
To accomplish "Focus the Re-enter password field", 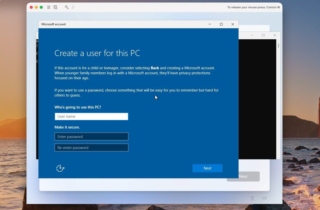I will tap(91, 148).
